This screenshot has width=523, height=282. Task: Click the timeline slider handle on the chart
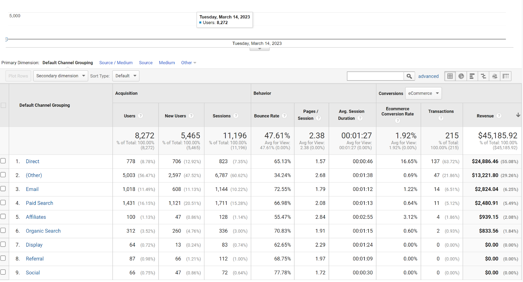point(7,39)
